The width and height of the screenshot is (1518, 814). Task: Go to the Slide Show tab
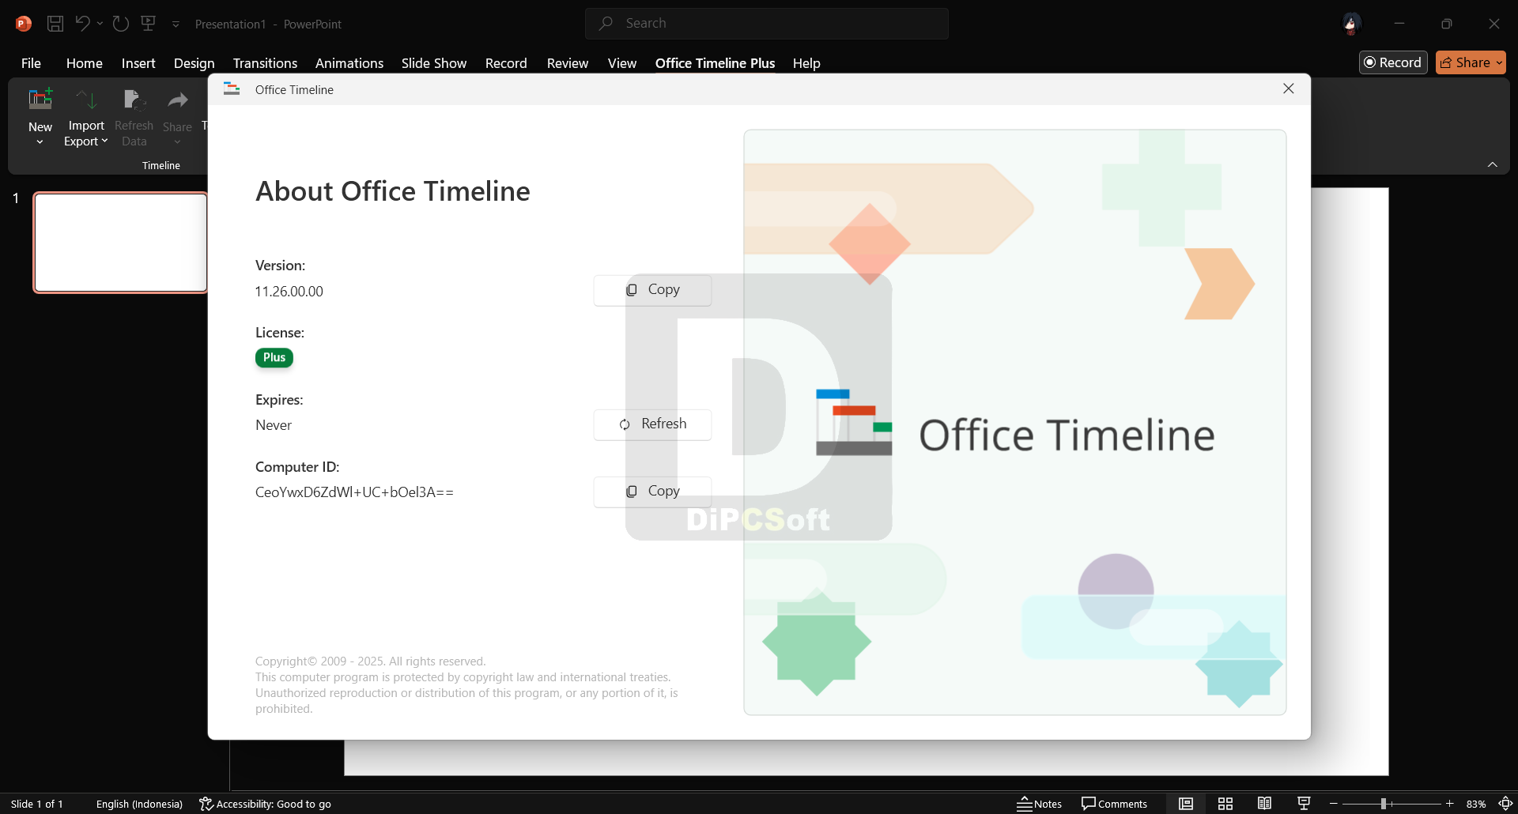pyautogui.click(x=433, y=63)
